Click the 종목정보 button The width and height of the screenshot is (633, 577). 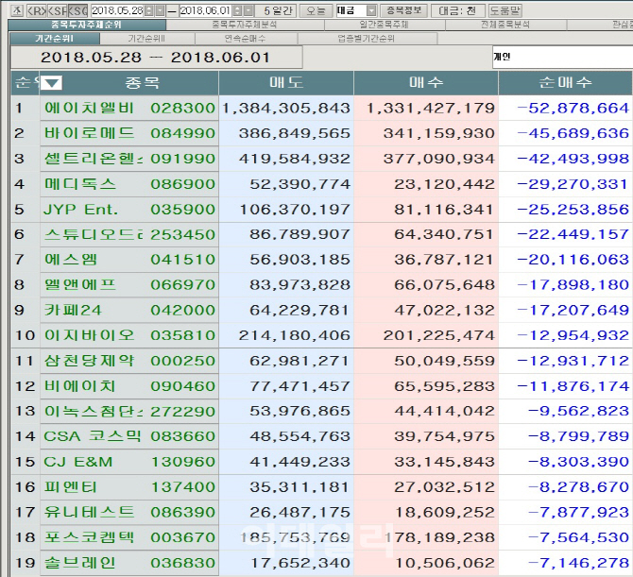click(403, 10)
